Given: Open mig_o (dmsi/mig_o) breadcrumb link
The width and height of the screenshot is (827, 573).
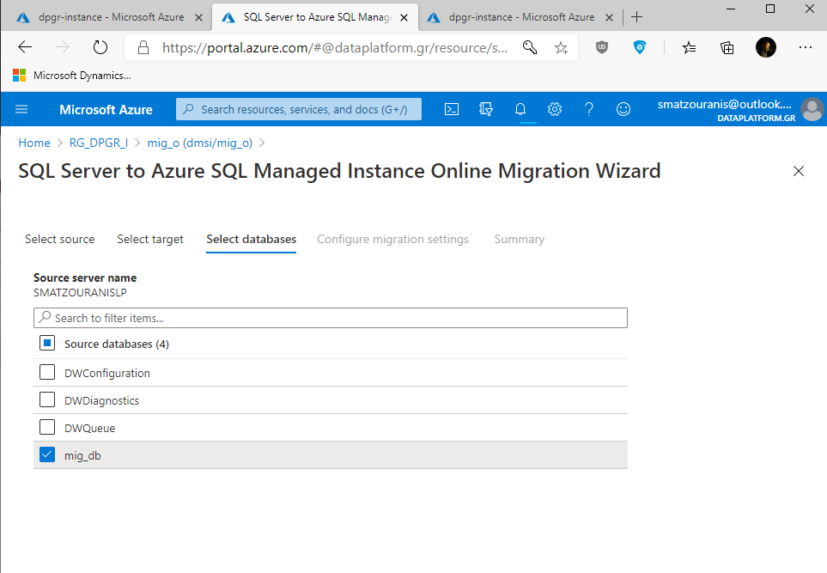Looking at the screenshot, I should (200, 143).
